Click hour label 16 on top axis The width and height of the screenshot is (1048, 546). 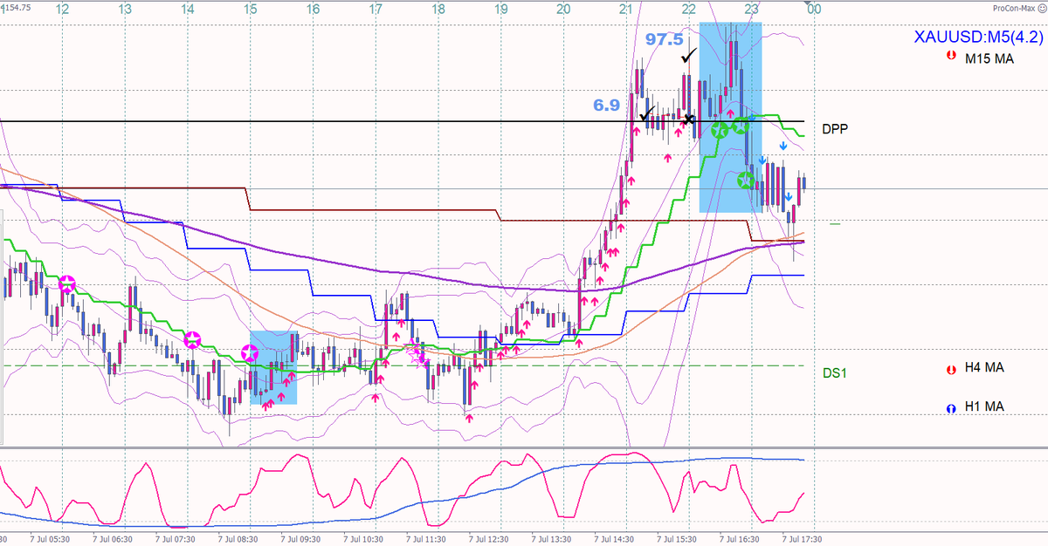coord(313,9)
